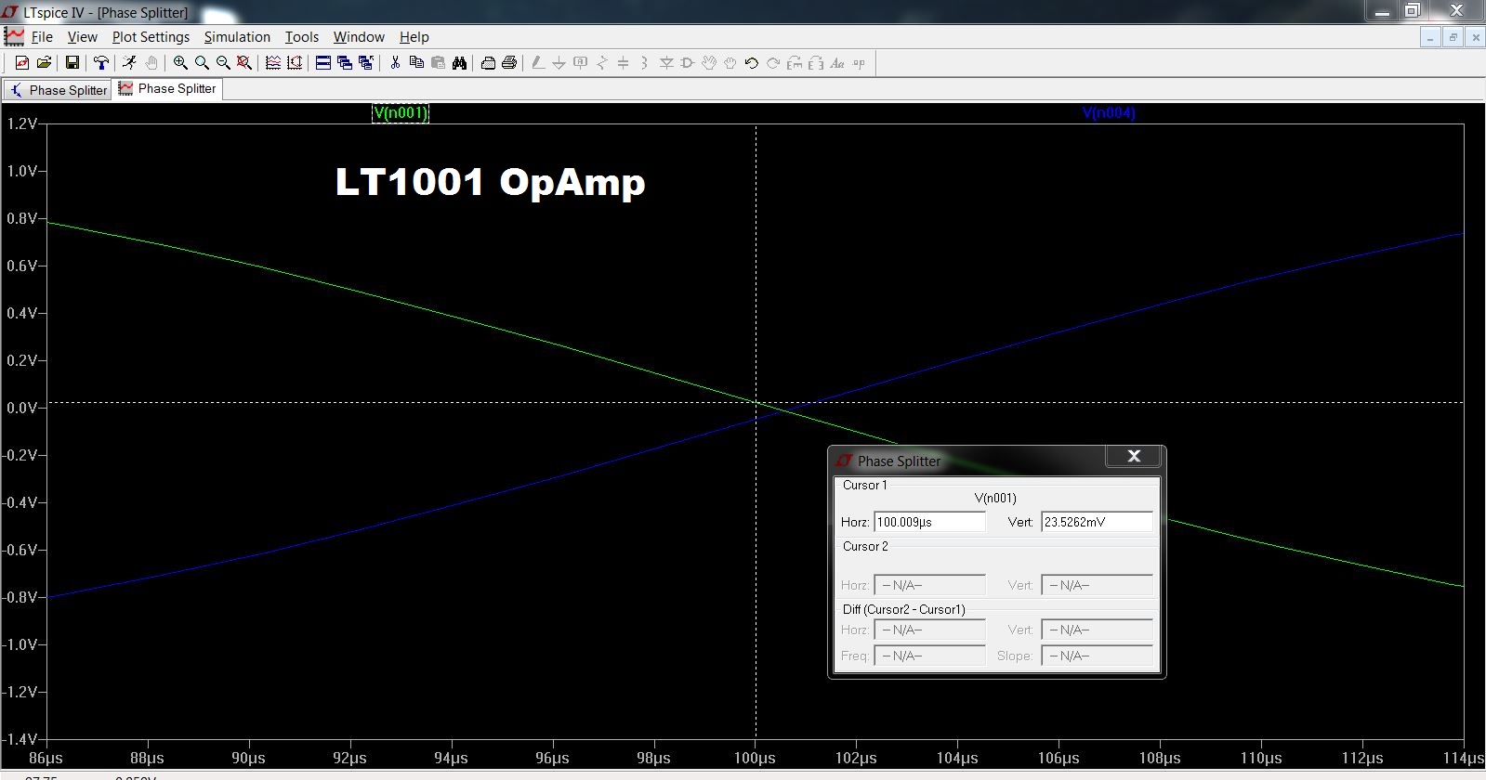1486x780 pixels.
Task: Cascade windows using the cascade icon
Action: coord(345,63)
